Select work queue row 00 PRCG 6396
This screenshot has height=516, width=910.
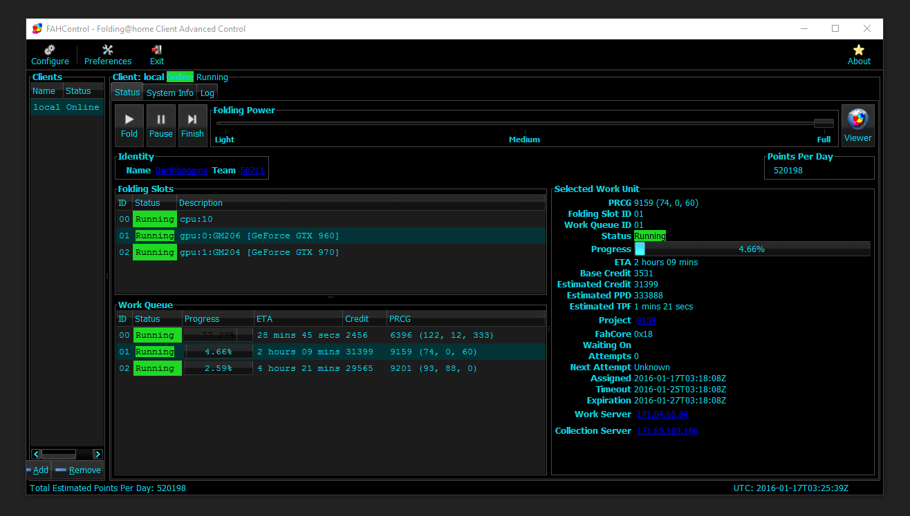[331, 335]
